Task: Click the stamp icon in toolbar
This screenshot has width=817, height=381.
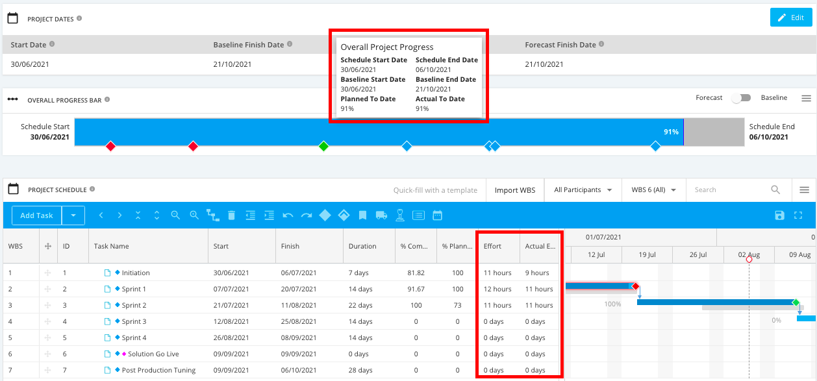Action: (x=400, y=215)
